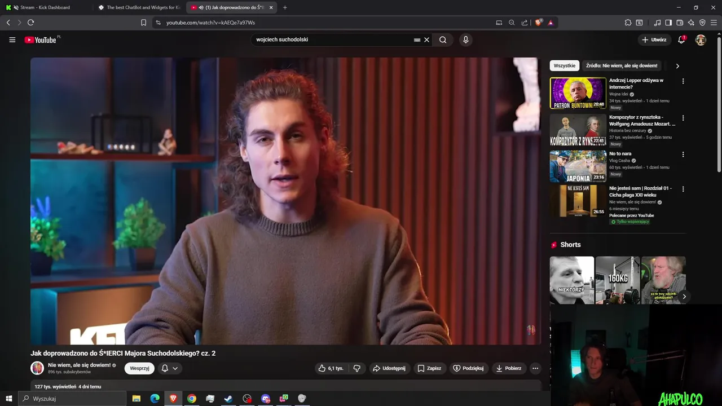This screenshot has width=722, height=406.
Task: Open options menu for Kompozytor z rynsztoka video
Action: pos(683,118)
